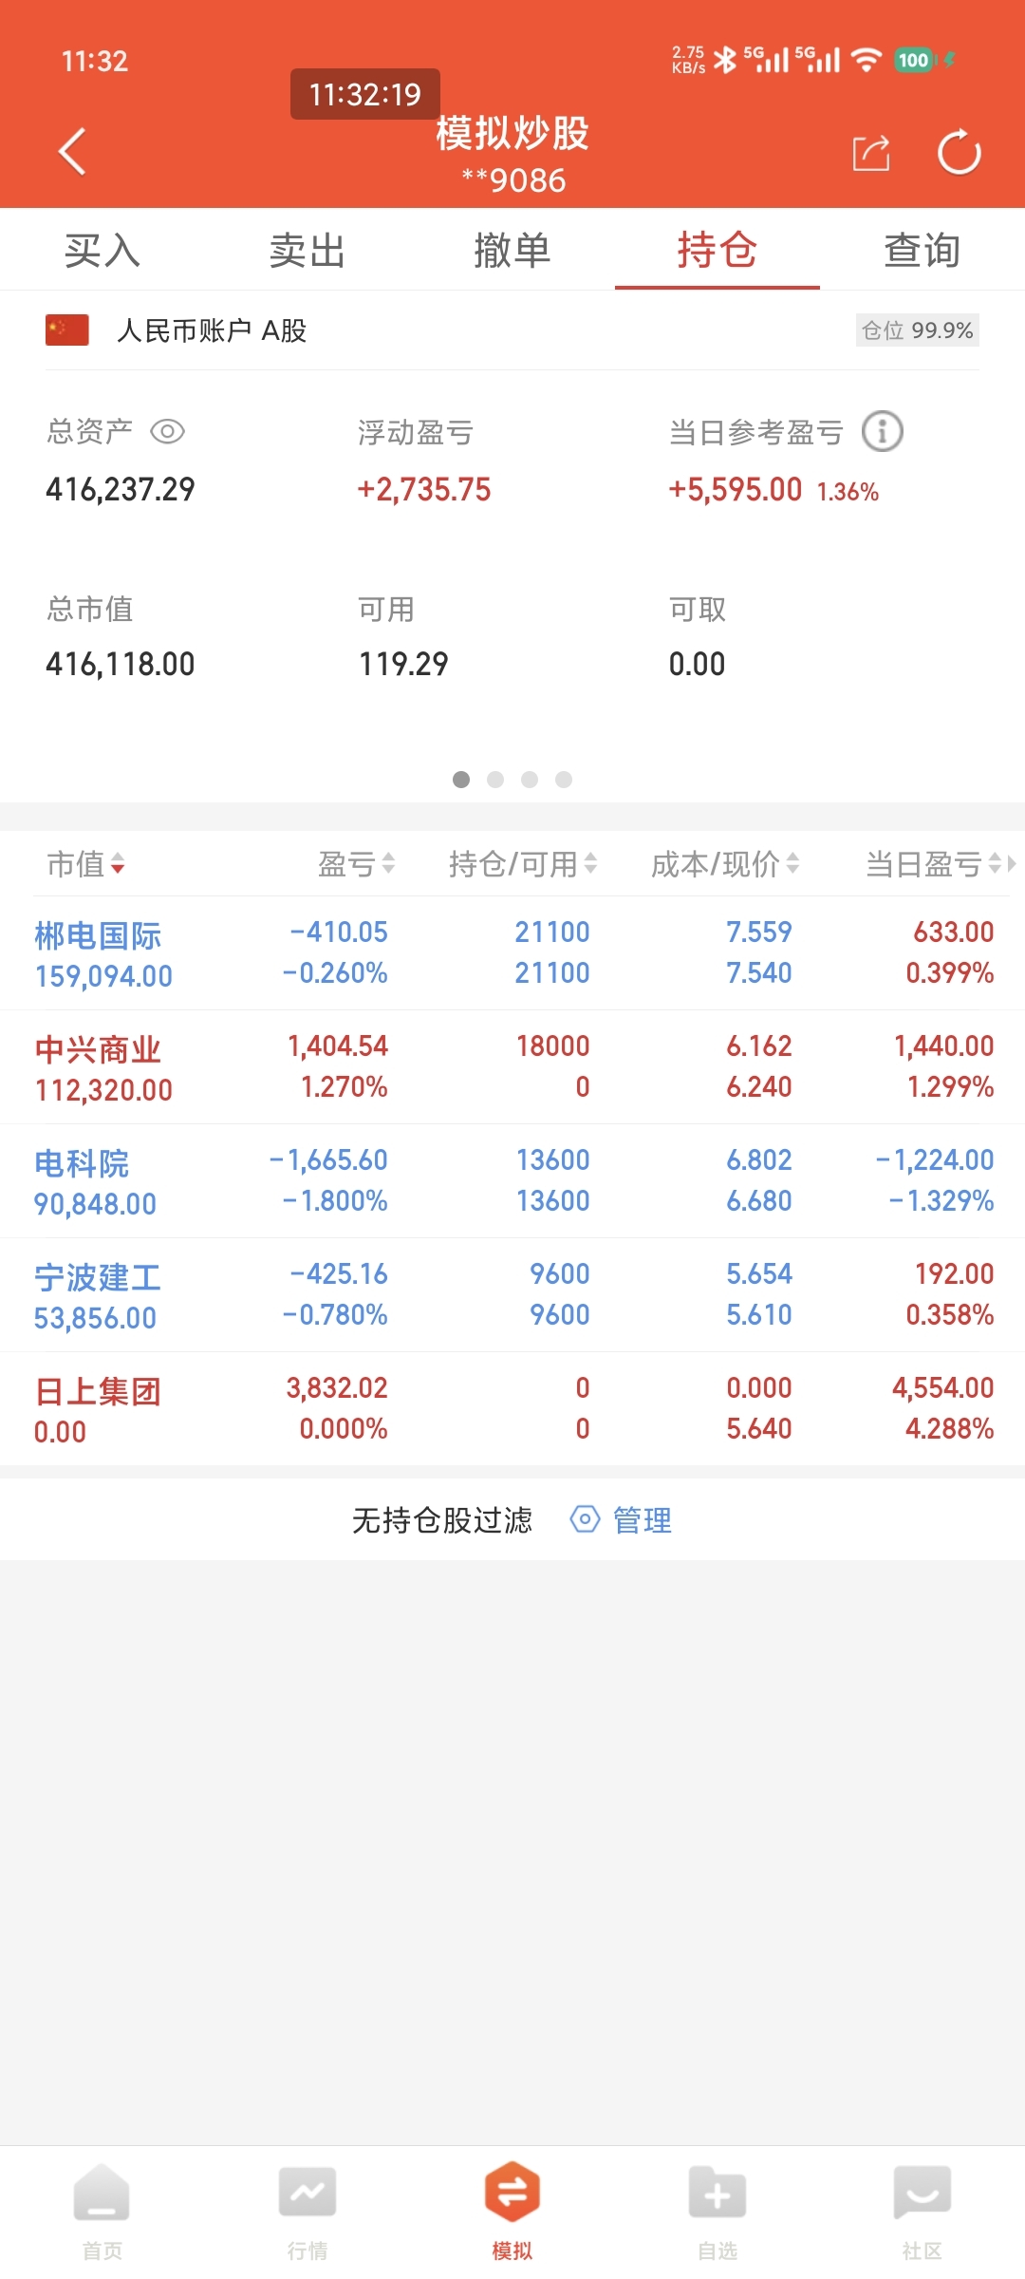Viewport: 1025px width, 2279px height.
Task: Open 中兴商业 holding row
Action: click(x=512, y=1067)
